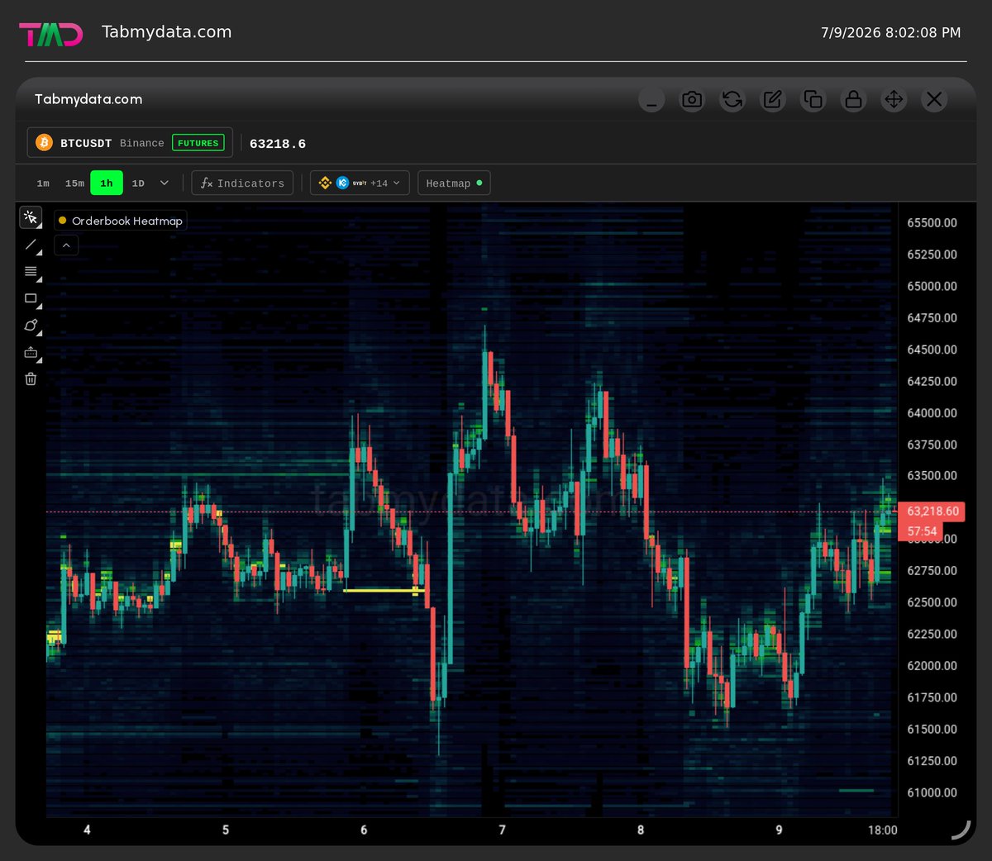Click the 65500.00 price axis label
This screenshot has height=861, width=992.
tap(932, 223)
